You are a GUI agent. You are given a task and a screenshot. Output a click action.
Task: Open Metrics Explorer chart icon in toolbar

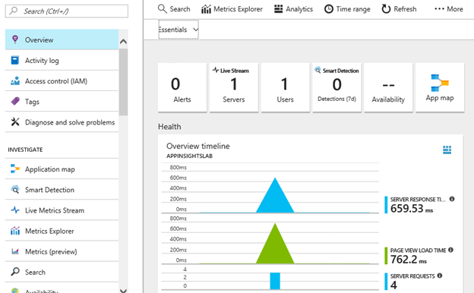click(x=206, y=9)
